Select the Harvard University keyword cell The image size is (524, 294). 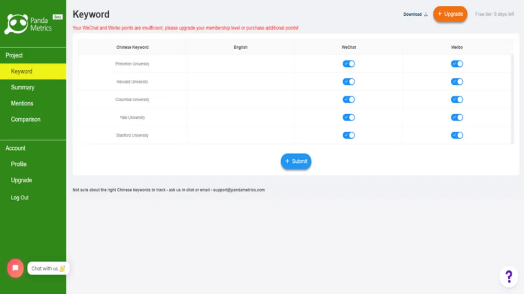tap(132, 82)
